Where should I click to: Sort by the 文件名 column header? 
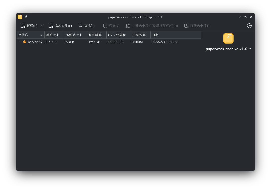pyautogui.click(x=31, y=35)
